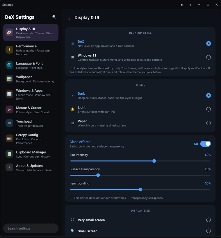Screen dimensions: 221x238
Task: Click the snap-right window icon in title bar
Action: coord(190,5)
